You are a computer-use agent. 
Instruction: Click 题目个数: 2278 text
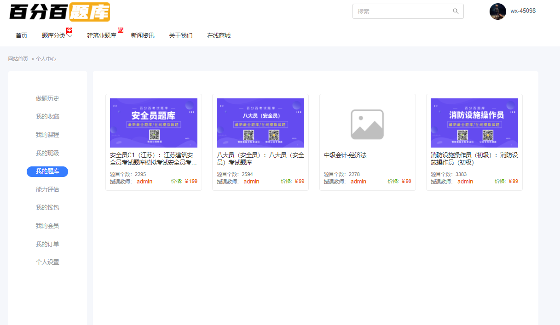[342, 174]
